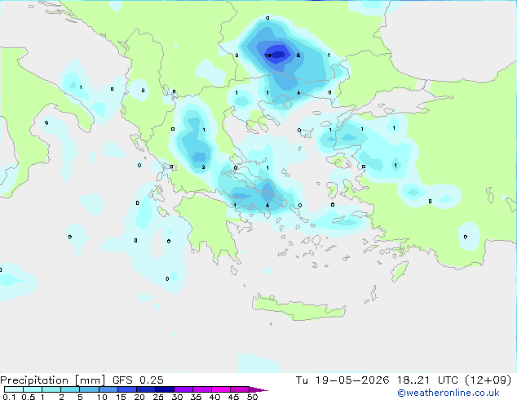Open the weatheronline.co.uk copyright link
517x400 pixels.
coord(448,393)
